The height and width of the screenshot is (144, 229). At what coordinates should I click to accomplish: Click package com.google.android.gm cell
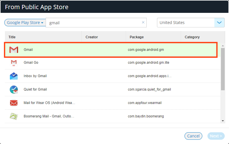click(x=146, y=50)
